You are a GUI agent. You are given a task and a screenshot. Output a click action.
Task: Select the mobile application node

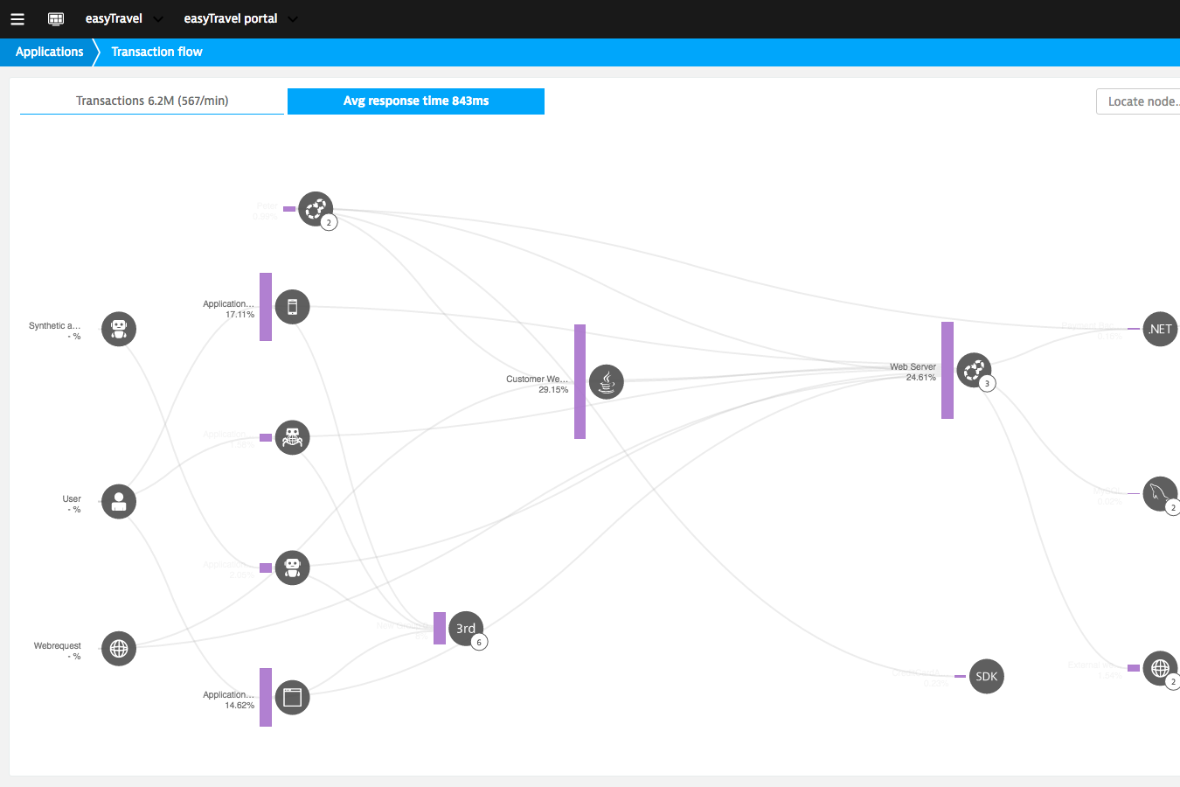point(293,307)
